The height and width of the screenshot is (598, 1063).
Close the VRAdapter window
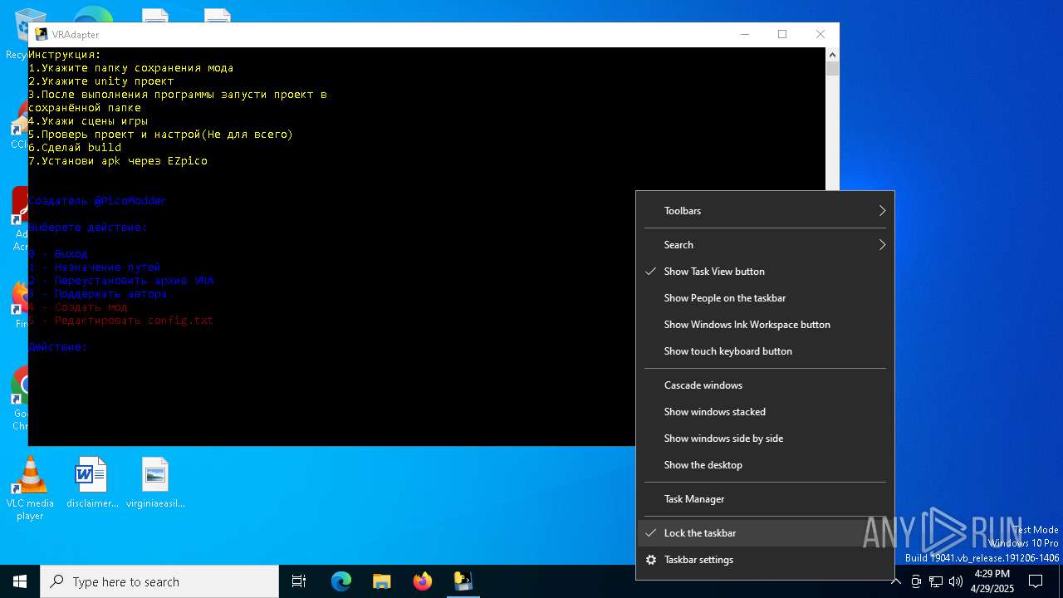[x=821, y=34]
